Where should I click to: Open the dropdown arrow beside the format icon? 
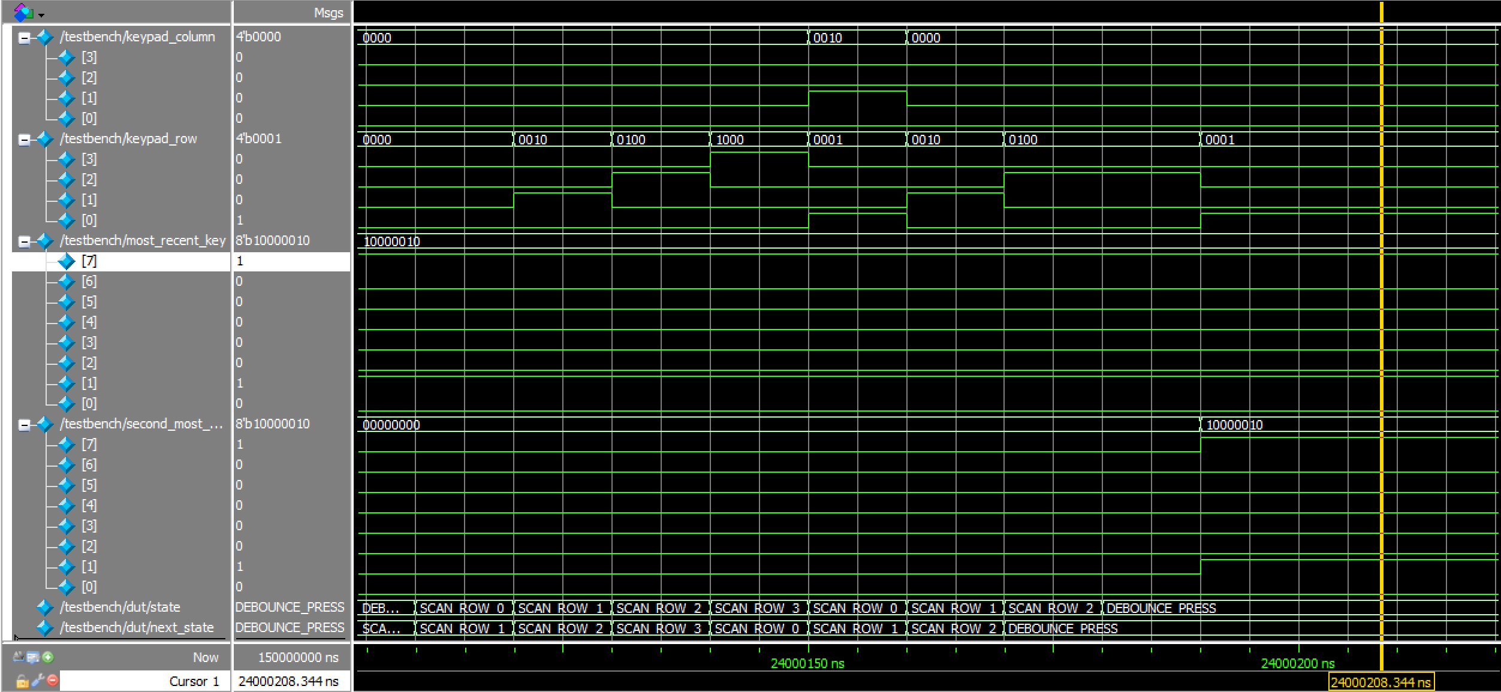[41, 15]
